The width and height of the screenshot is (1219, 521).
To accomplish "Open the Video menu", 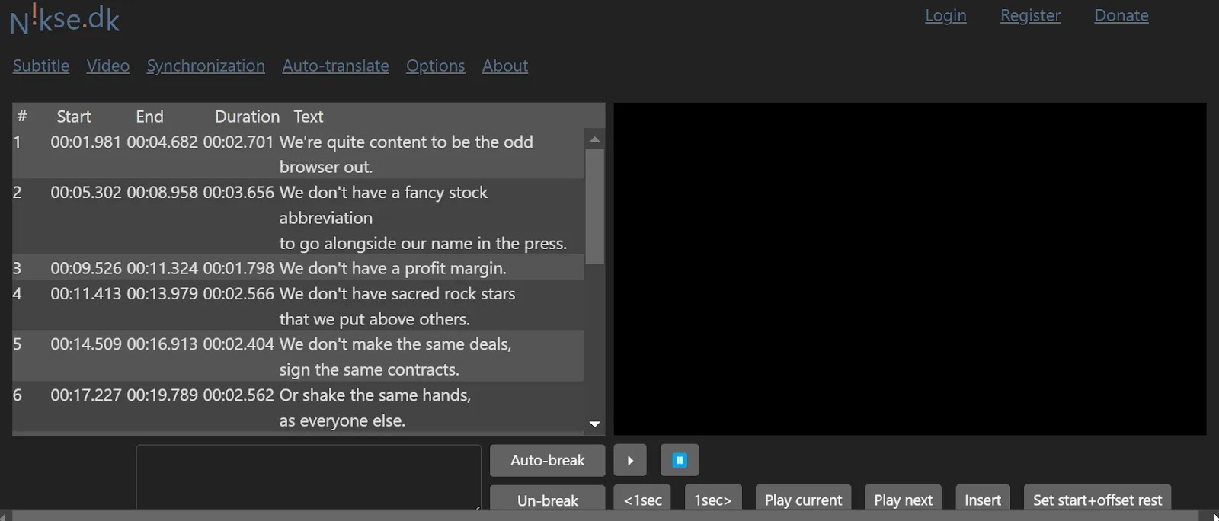I will coord(108,66).
